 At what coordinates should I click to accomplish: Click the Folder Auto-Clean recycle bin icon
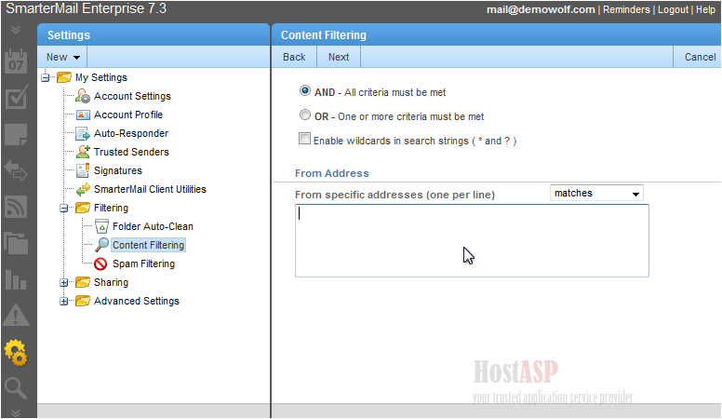pyautogui.click(x=101, y=226)
